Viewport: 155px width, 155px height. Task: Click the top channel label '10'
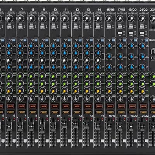point(55,10)
